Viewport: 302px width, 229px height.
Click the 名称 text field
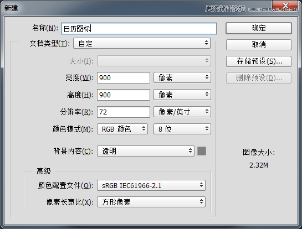click(139, 29)
